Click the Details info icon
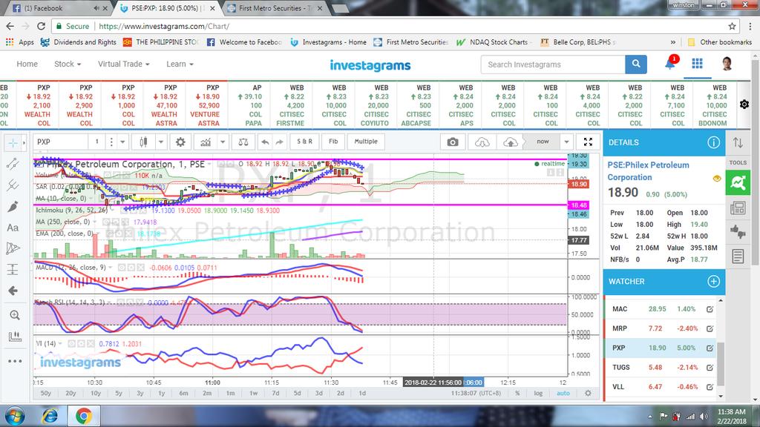Image resolution: width=760 pixels, height=427 pixels. pyautogui.click(x=713, y=142)
